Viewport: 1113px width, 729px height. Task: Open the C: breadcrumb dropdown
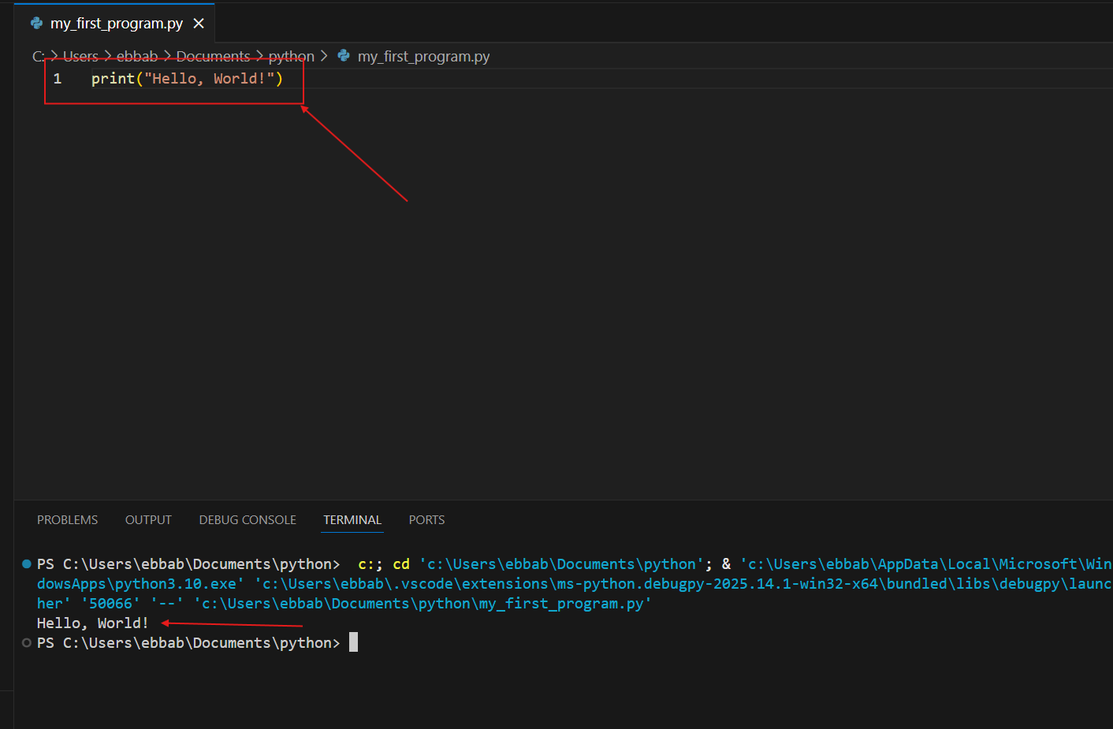click(38, 57)
